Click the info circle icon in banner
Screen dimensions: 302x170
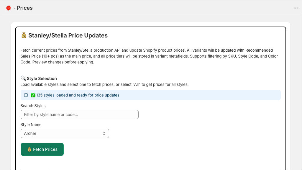pos(26,95)
